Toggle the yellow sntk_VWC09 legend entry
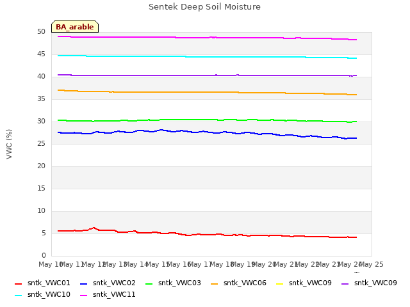This screenshot has height=307, width=410. 304,283
